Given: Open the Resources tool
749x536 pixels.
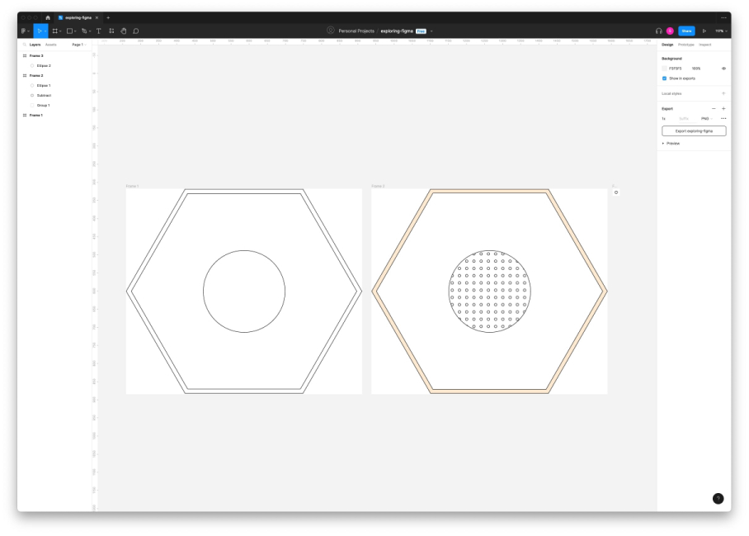Looking at the screenshot, I should coord(111,31).
